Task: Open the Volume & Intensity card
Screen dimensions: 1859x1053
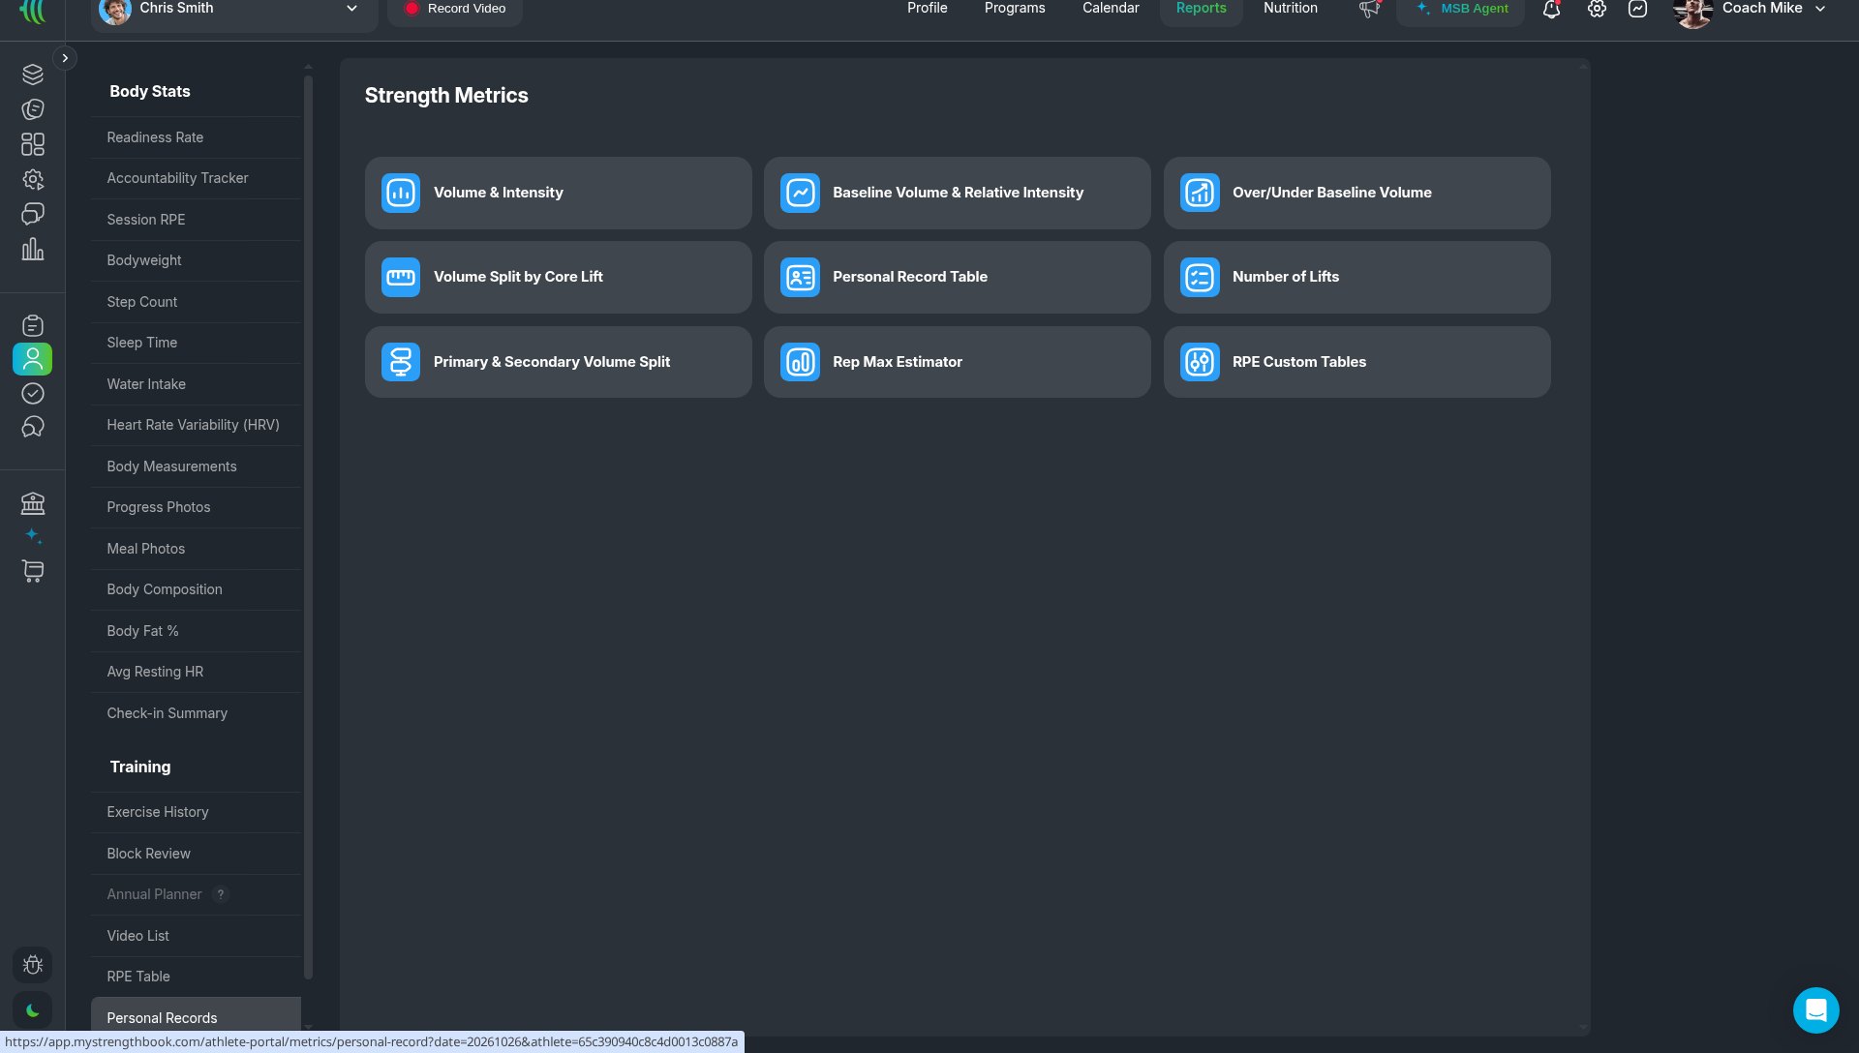Action: [x=559, y=193]
